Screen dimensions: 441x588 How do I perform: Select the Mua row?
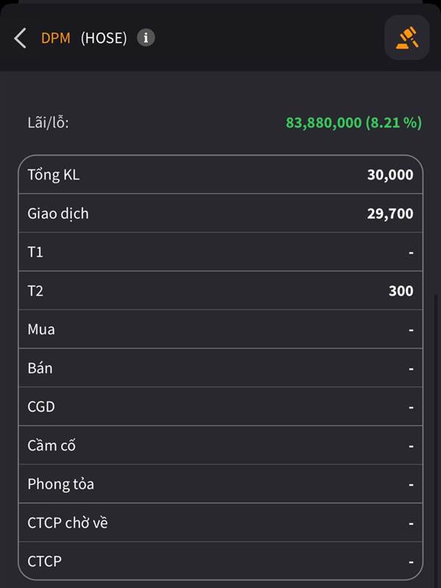click(220, 329)
